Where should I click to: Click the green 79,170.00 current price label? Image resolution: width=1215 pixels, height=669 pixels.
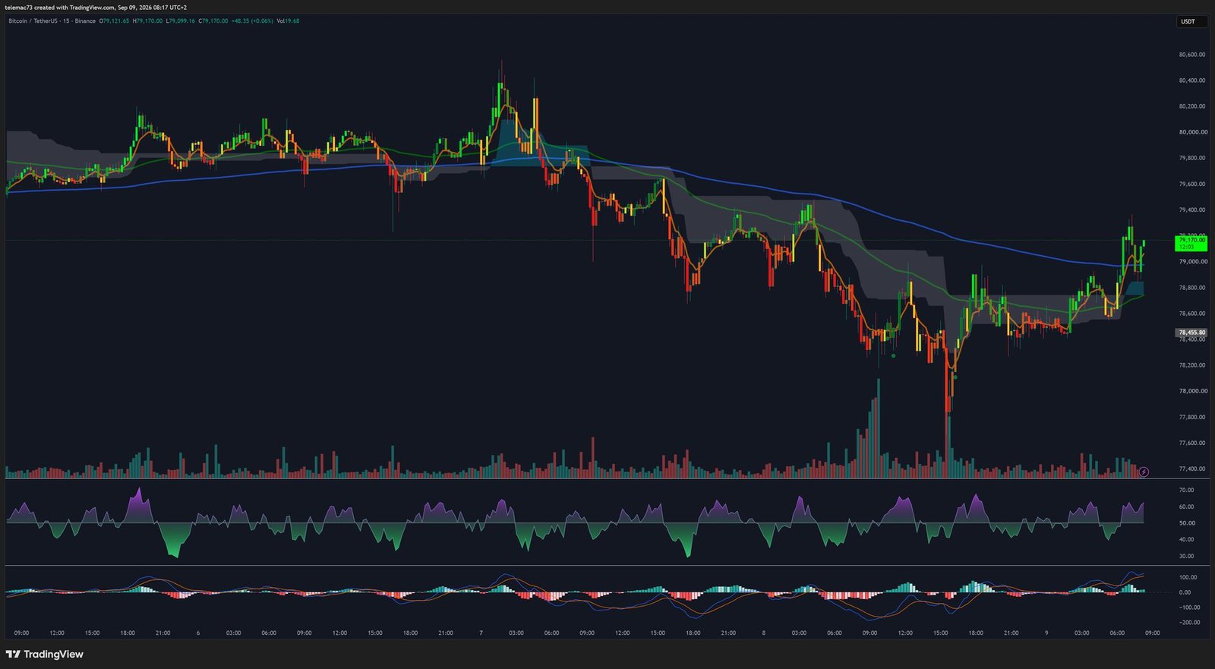(x=1191, y=243)
